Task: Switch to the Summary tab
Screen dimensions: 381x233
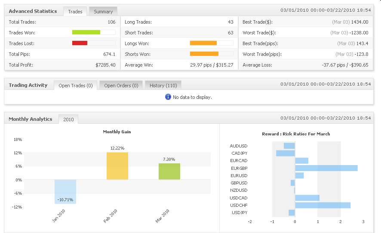Action: (103, 12)
